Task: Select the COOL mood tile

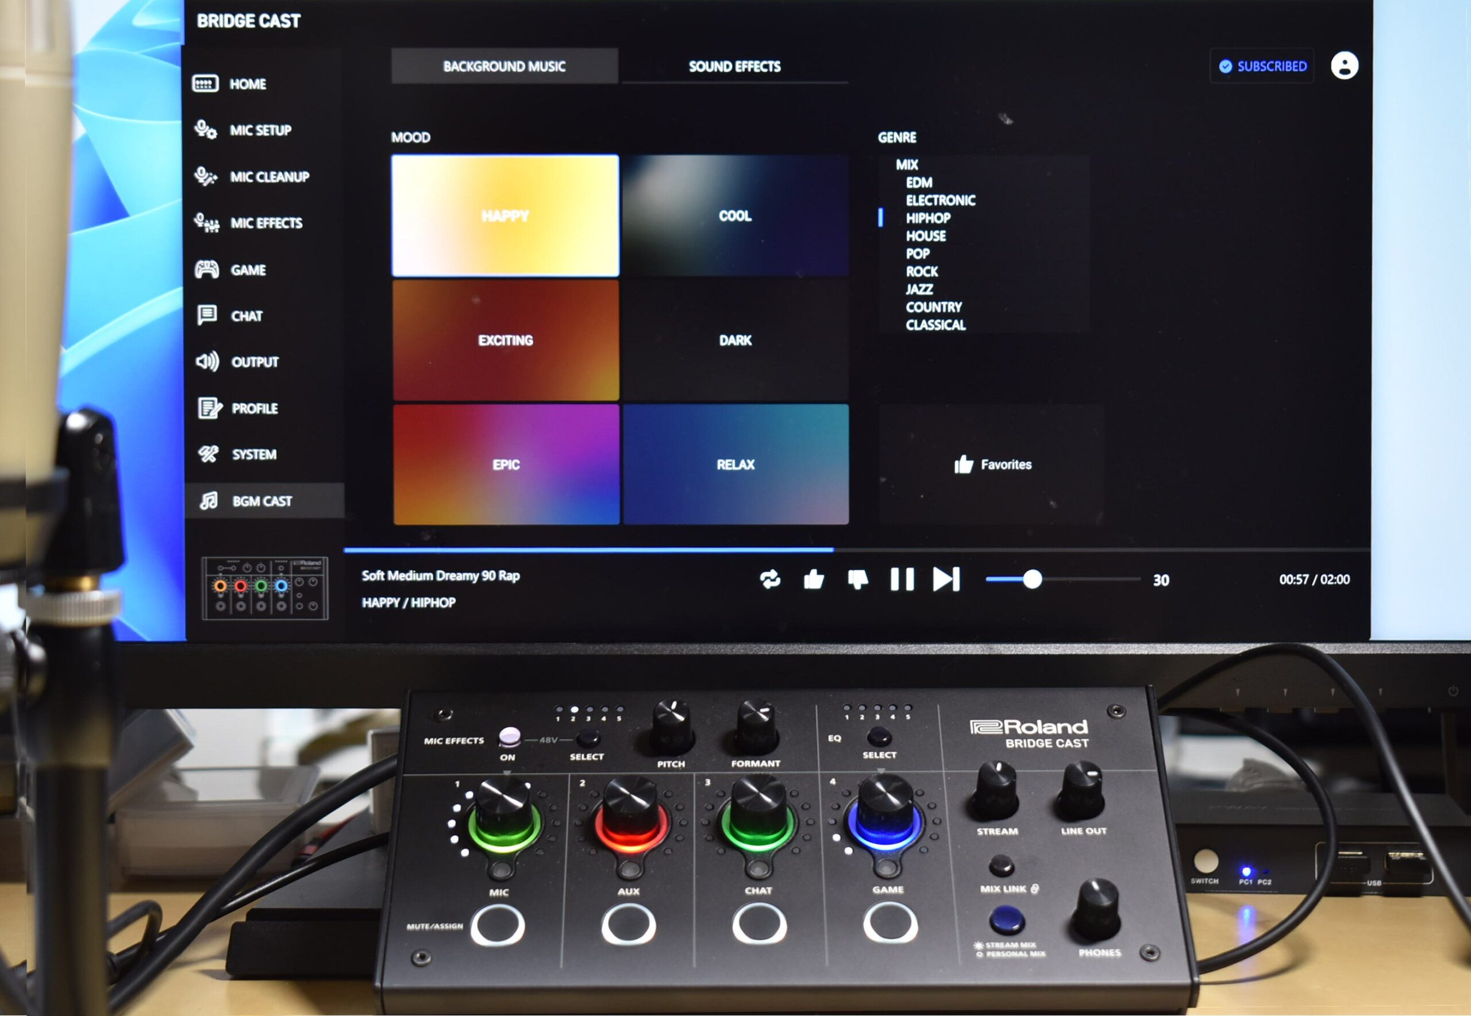Action: click(735, 216)
